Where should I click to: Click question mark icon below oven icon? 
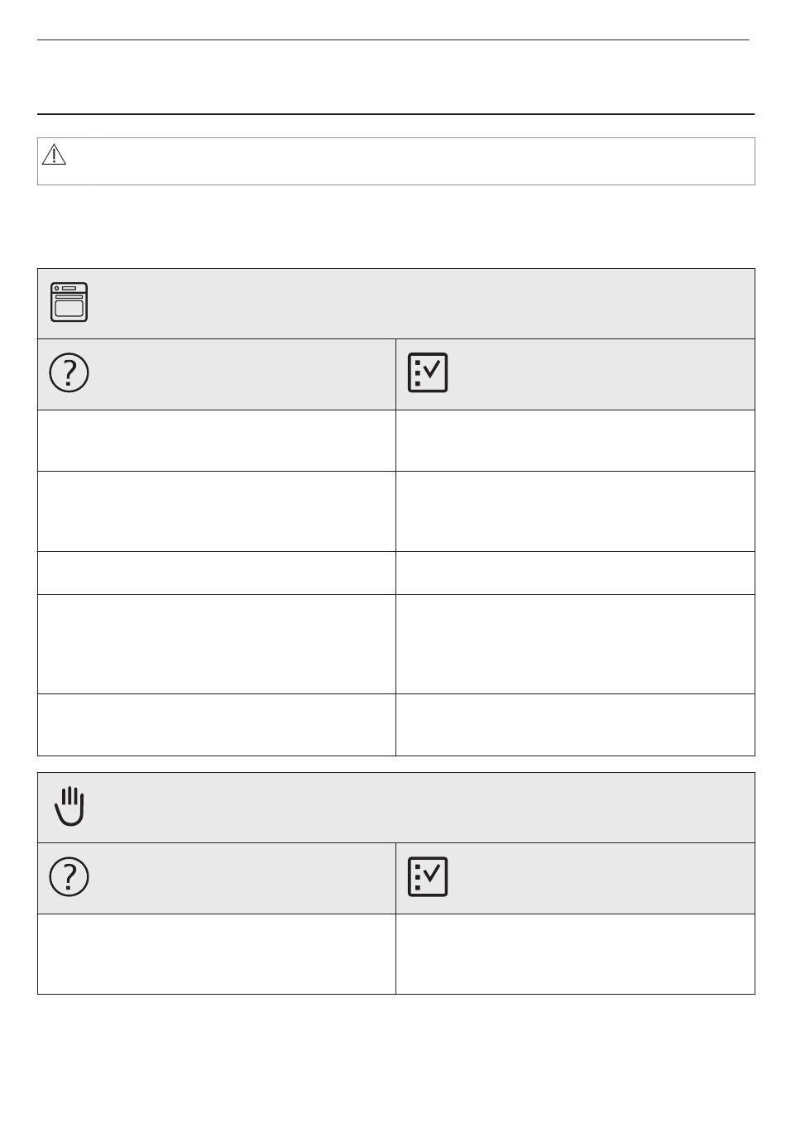(x=69, y=373)
